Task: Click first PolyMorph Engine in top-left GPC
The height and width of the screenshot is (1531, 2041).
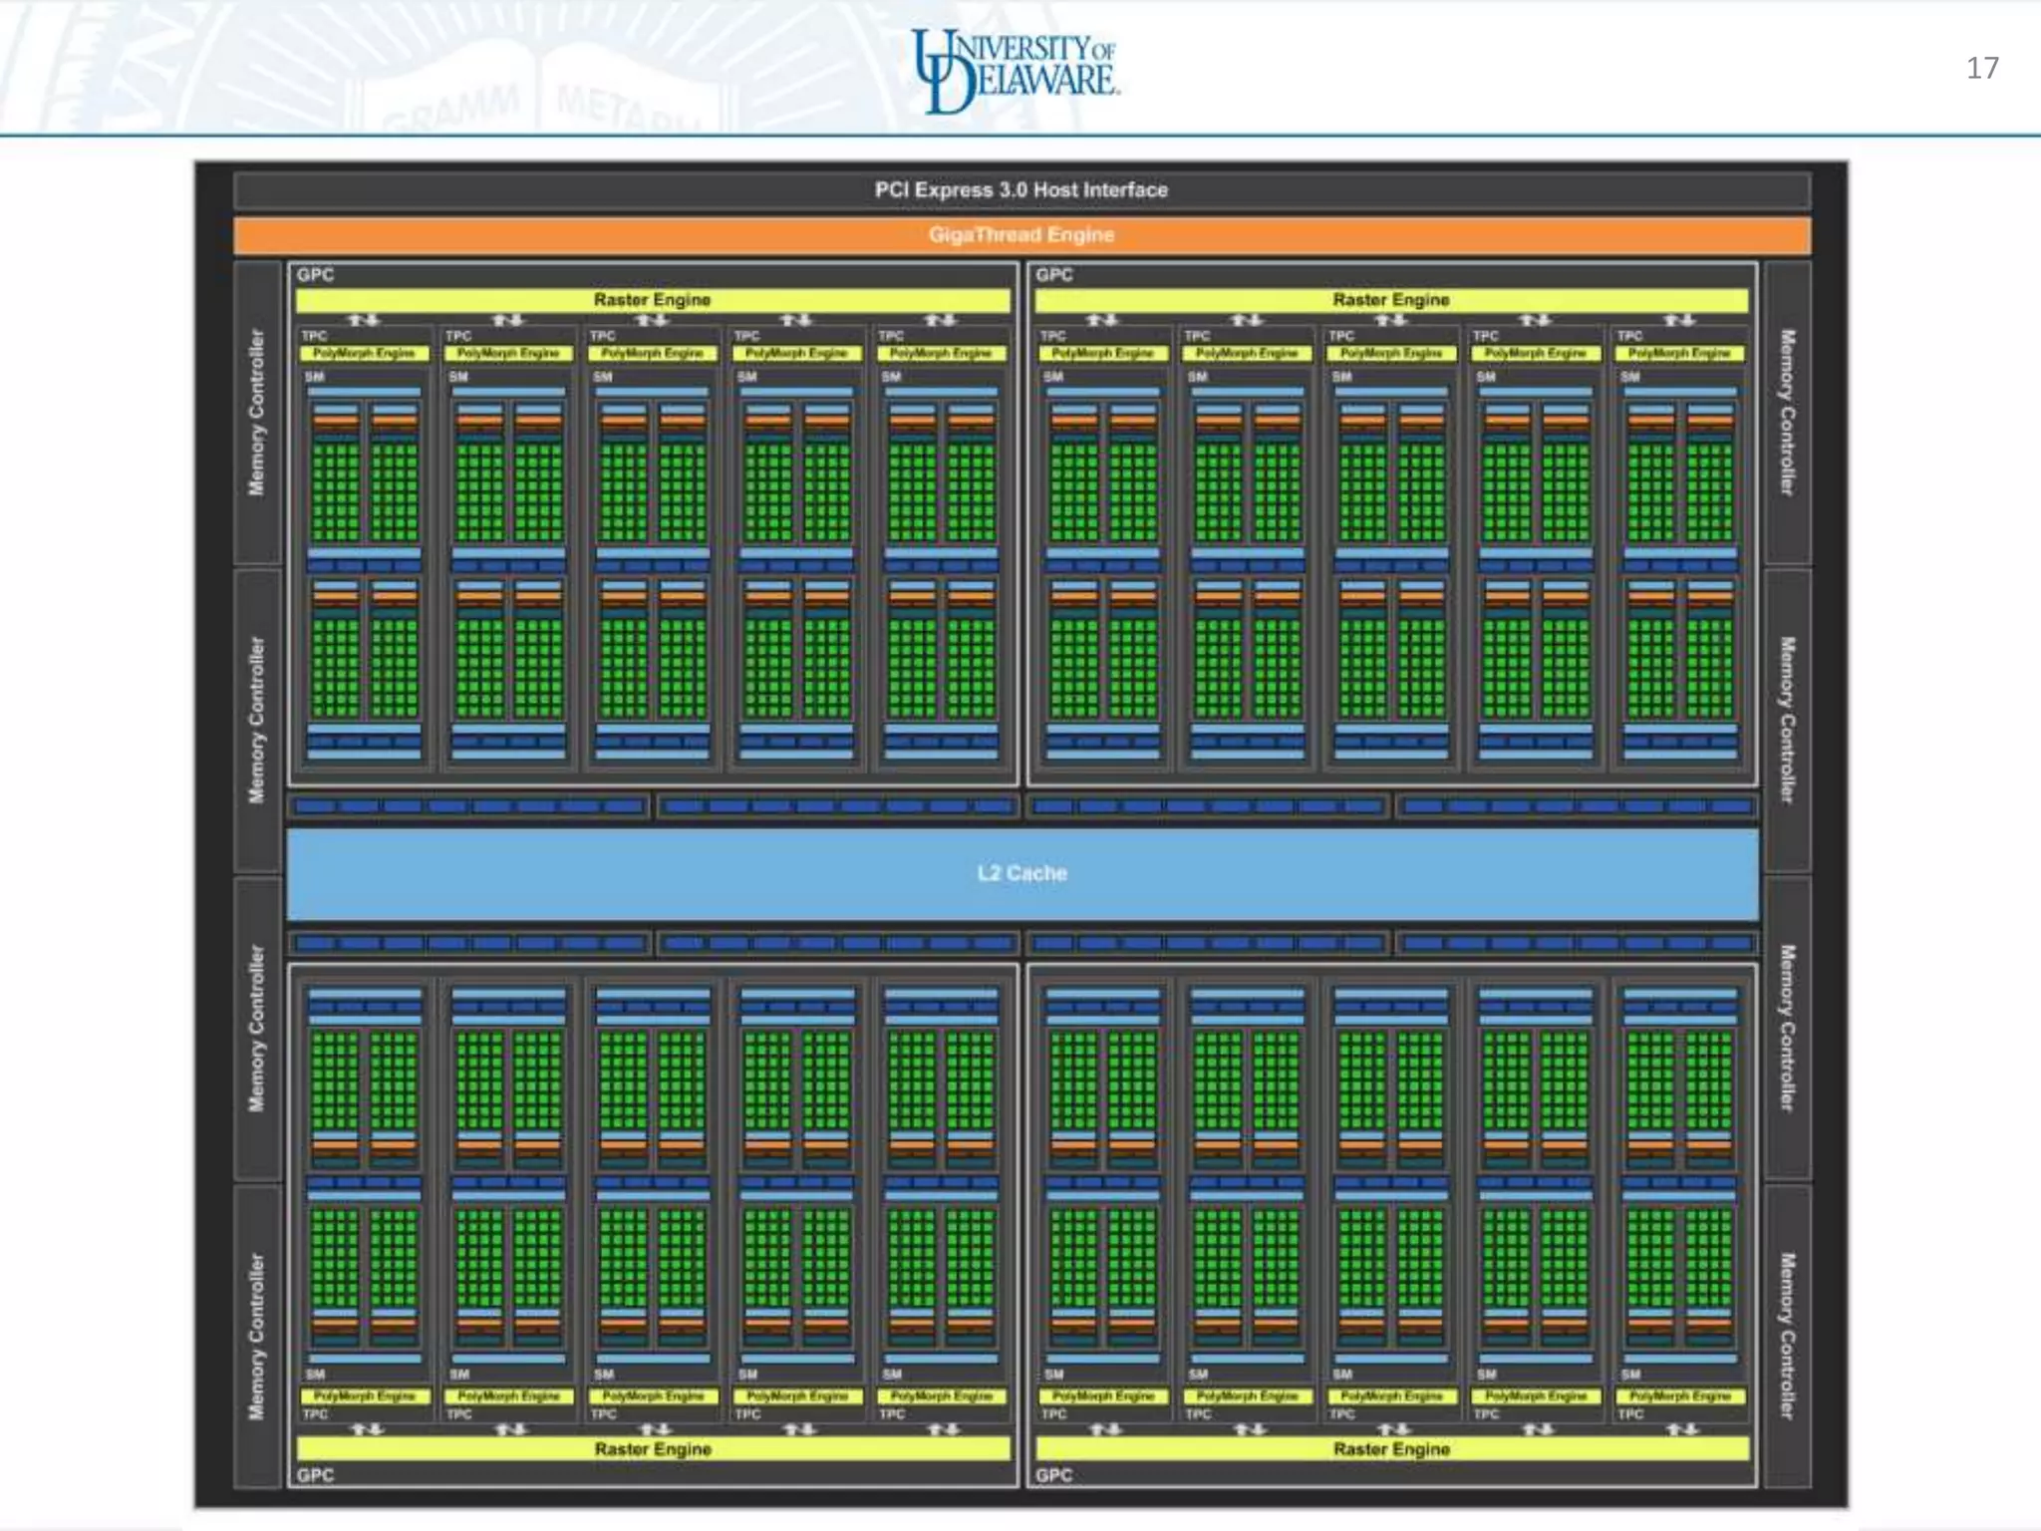Action: coord(364,353)
